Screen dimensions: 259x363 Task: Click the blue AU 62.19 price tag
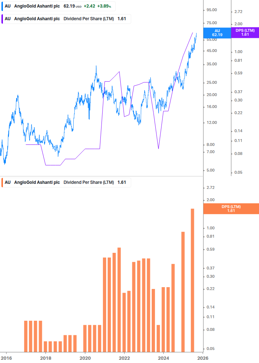tap(217, 33)
